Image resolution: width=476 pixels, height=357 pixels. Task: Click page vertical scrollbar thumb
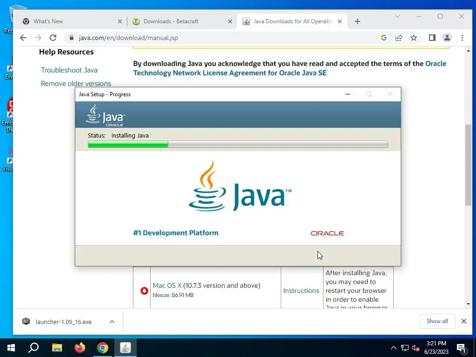click(x=469, y=165)
